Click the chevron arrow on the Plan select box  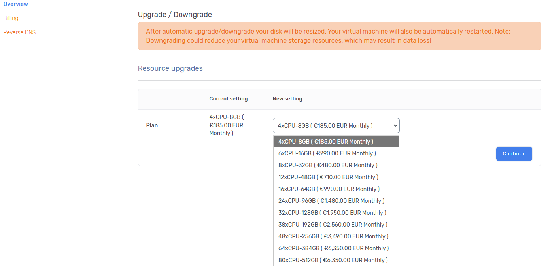tap(394, 126)
